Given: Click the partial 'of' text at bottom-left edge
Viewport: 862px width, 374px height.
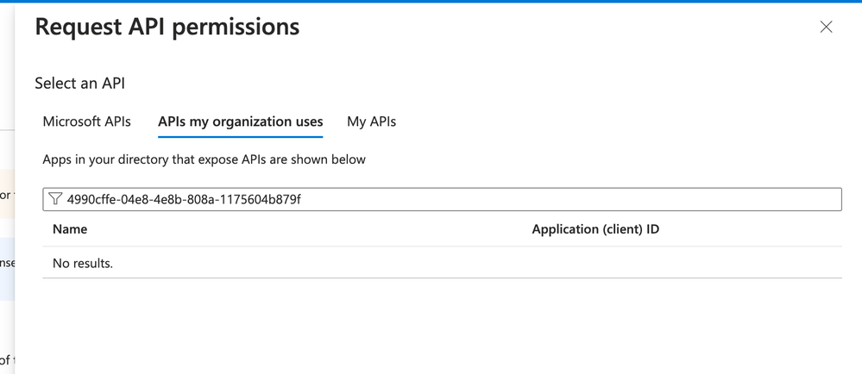Looking at the screenshot, I should (x=5, y=359).
